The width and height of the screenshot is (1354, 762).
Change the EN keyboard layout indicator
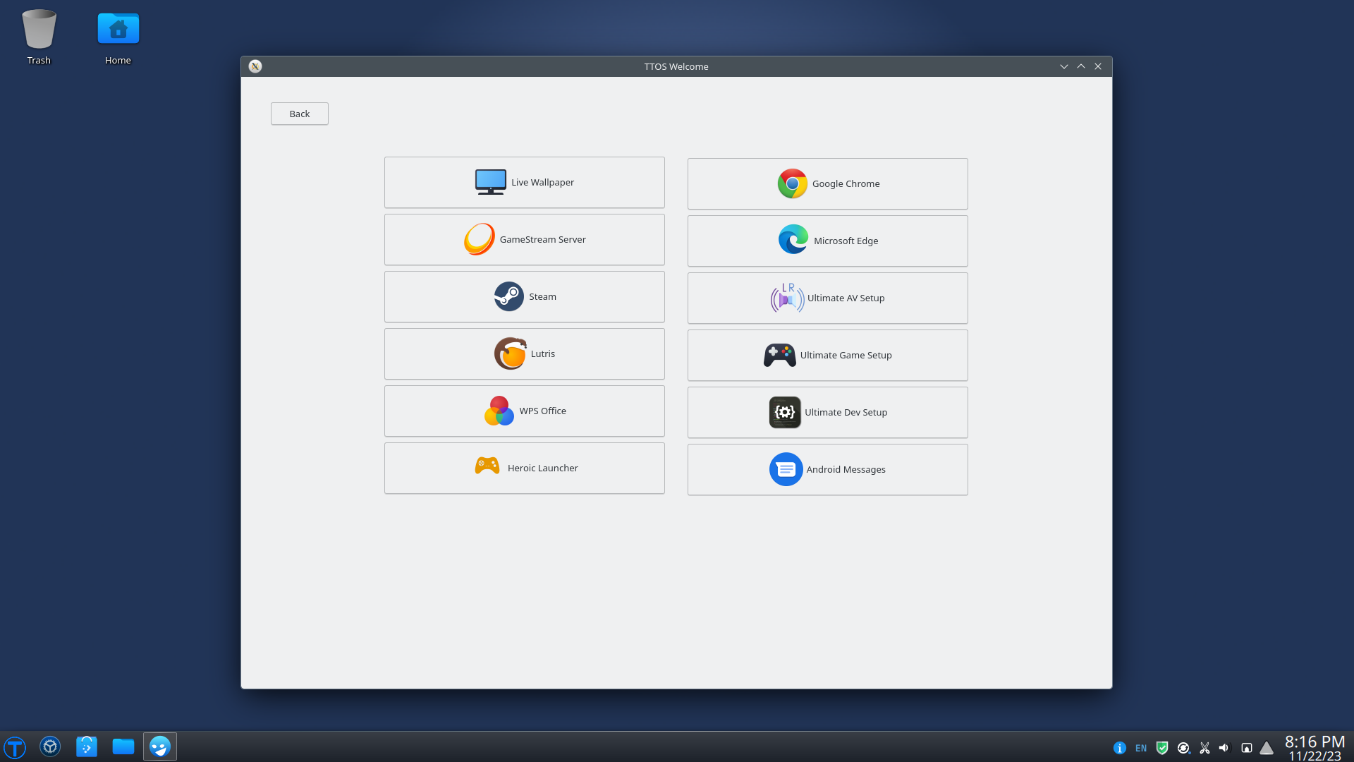click(1141, 748)
